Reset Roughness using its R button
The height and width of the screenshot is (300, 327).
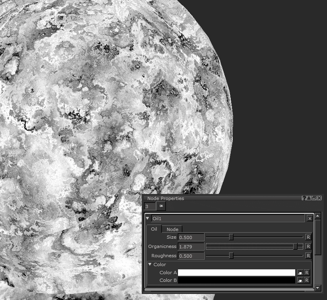308,256
